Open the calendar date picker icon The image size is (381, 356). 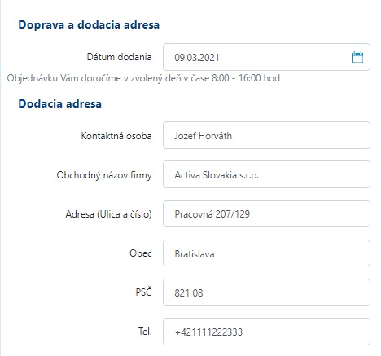point(357,57)
